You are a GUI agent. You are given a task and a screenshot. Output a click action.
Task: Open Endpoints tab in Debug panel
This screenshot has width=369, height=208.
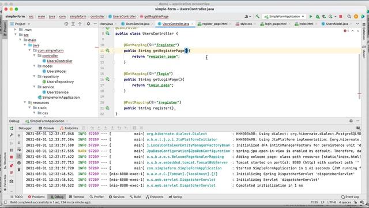tap(69, 128)
